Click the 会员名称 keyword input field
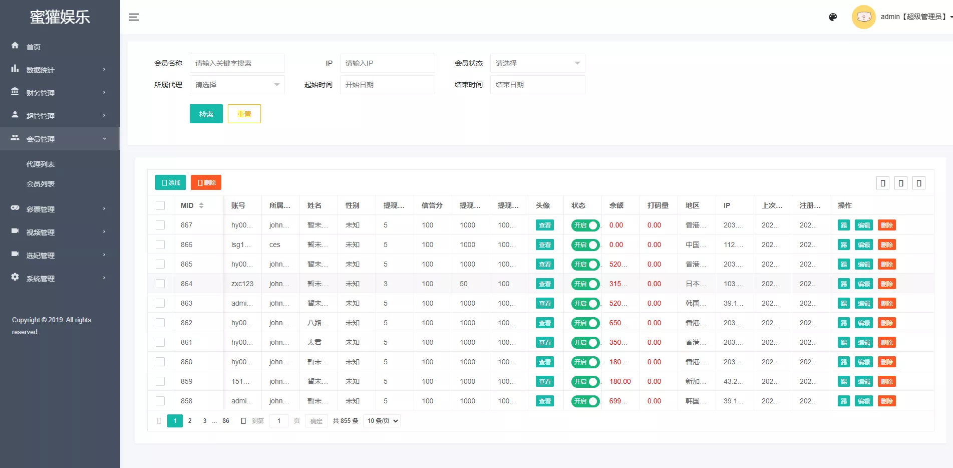953x468 pixels. [237, 63]
